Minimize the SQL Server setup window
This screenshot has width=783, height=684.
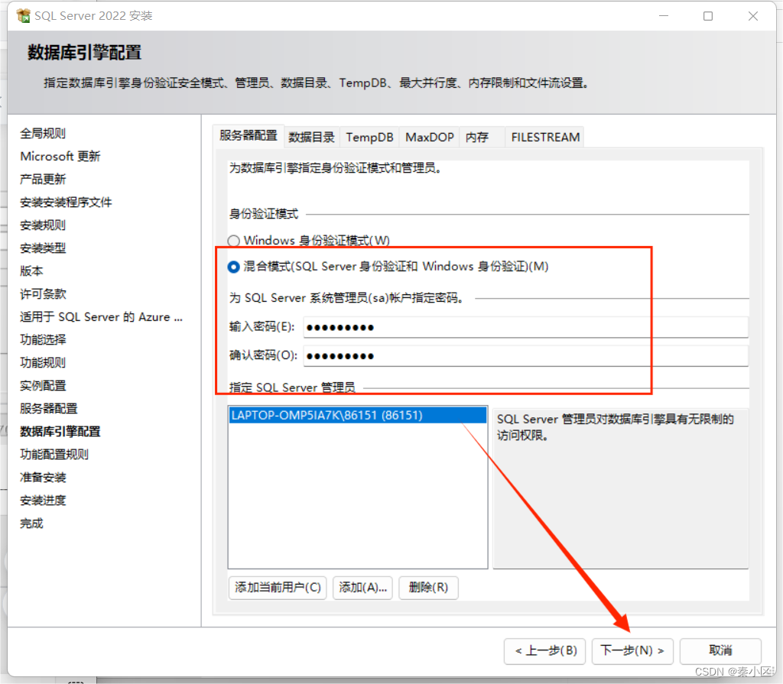click(x=664, y=16)
